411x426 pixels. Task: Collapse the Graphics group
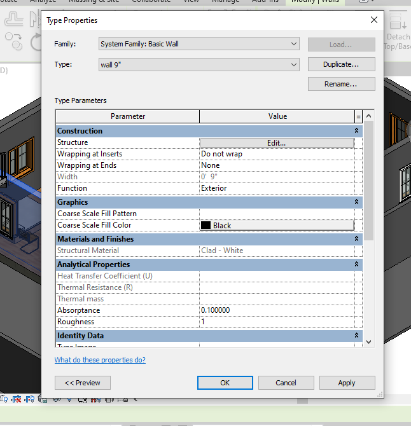point(356,202)
